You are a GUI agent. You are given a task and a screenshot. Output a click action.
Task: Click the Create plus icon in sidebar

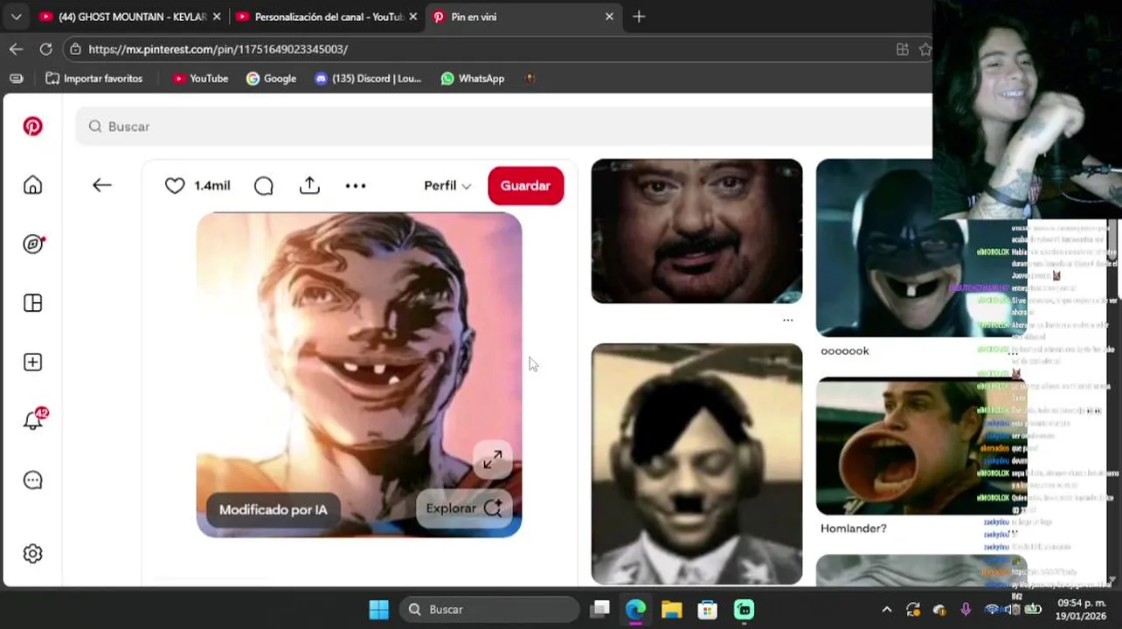coord(32,362)
